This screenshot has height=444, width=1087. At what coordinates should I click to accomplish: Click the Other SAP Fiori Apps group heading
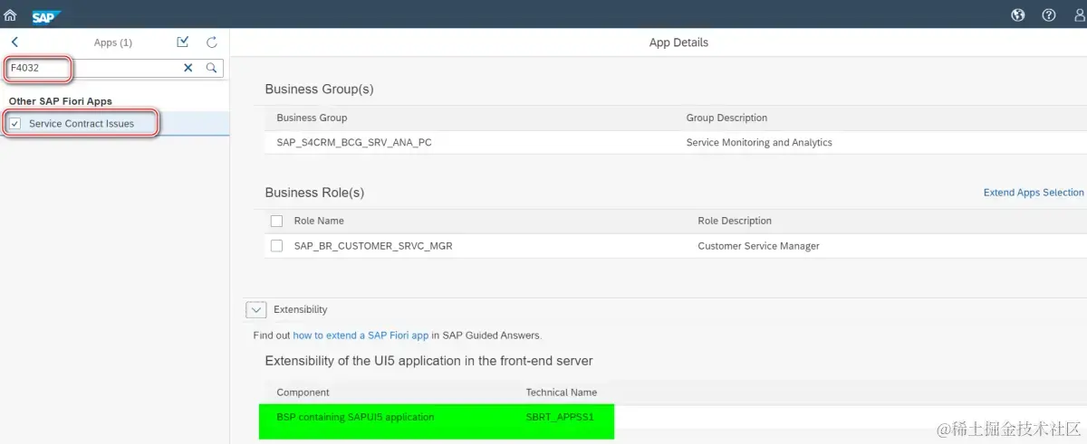pos(61,101)
